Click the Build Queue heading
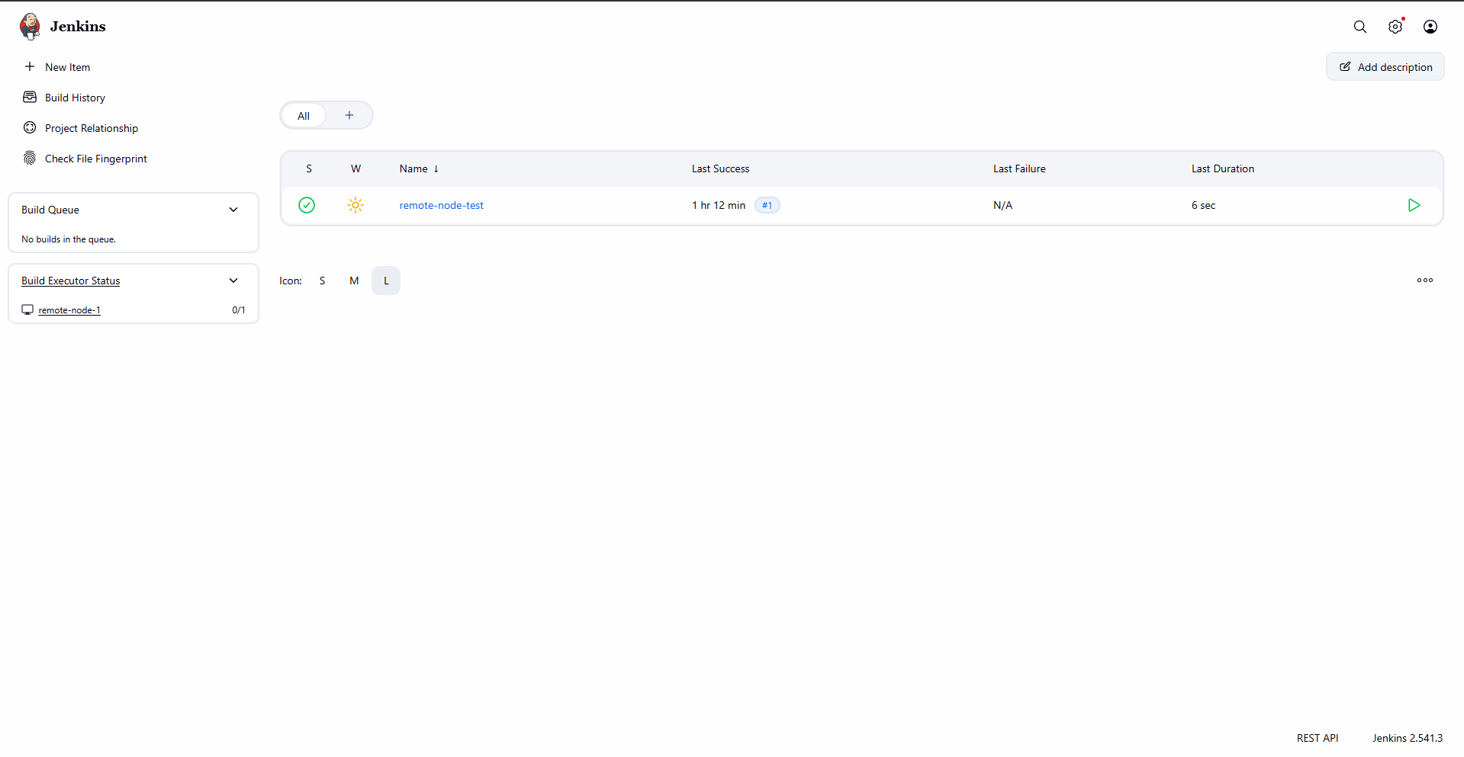 pyautogui.click(x=50, y=210)
